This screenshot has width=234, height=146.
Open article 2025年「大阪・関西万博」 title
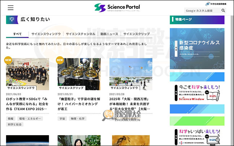[x=130, y=104]
